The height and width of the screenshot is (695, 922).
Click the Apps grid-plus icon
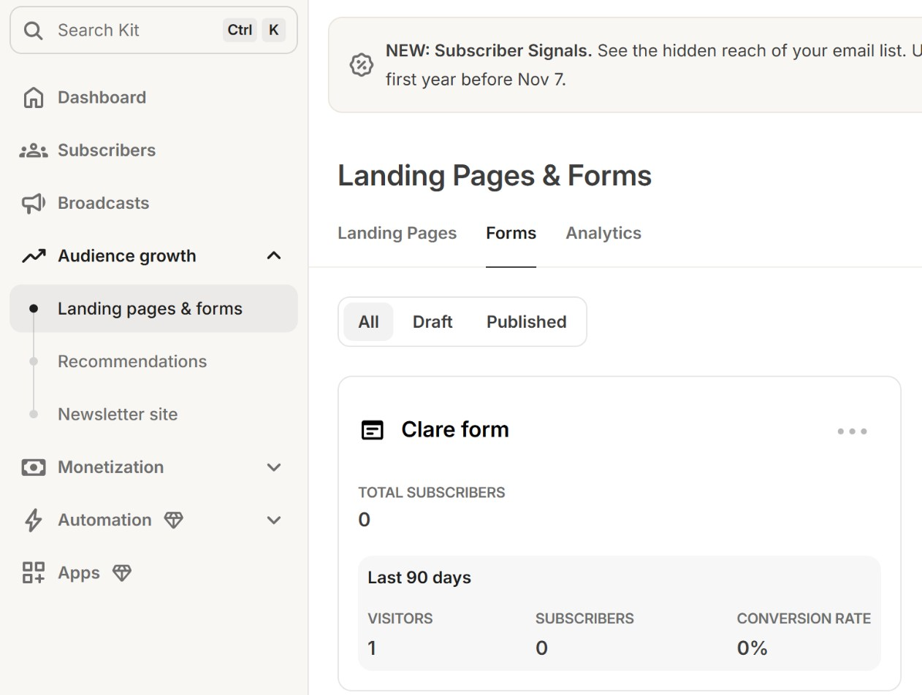point(34,573)
